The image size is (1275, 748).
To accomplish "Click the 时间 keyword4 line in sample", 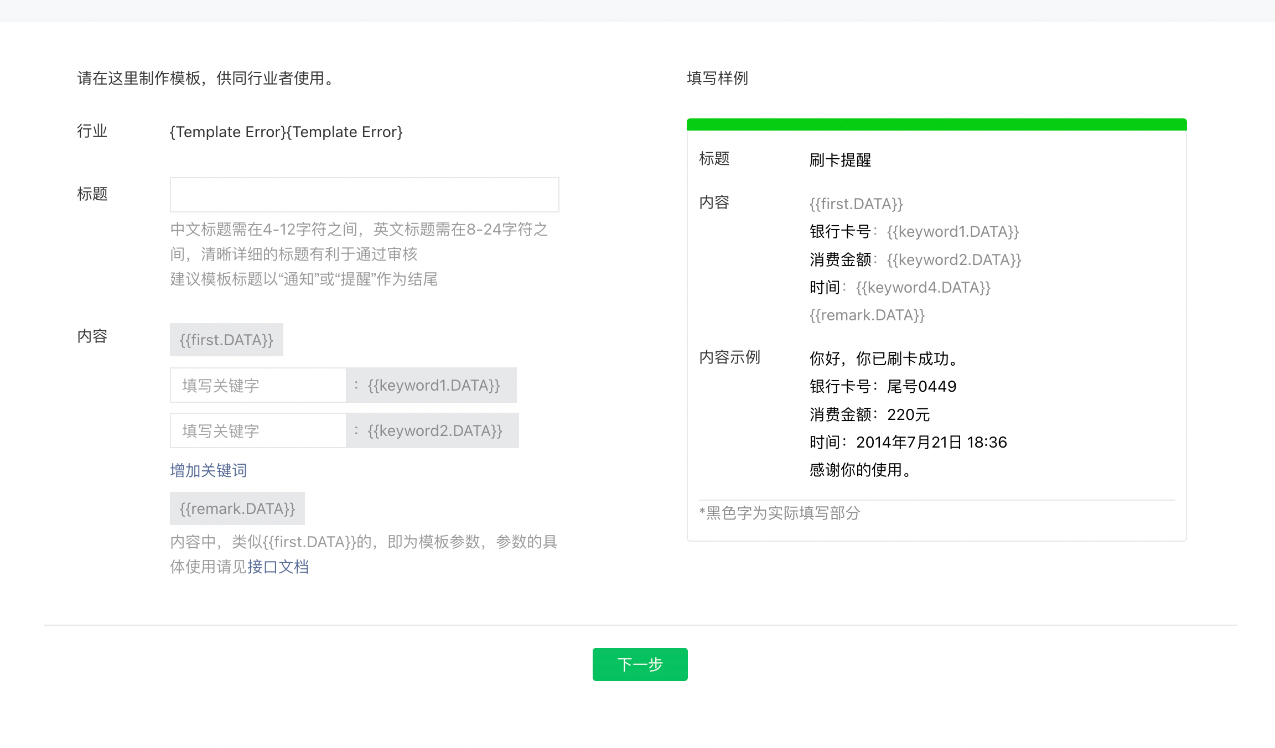I will 900,288.
